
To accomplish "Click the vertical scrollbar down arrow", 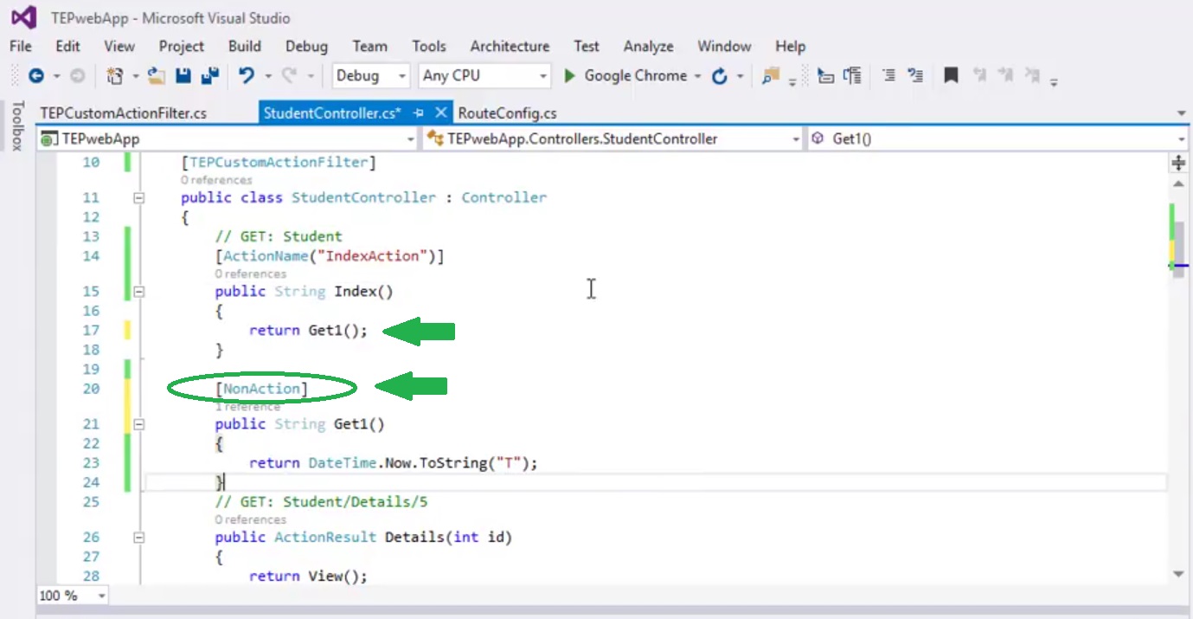I will 1178,573.
